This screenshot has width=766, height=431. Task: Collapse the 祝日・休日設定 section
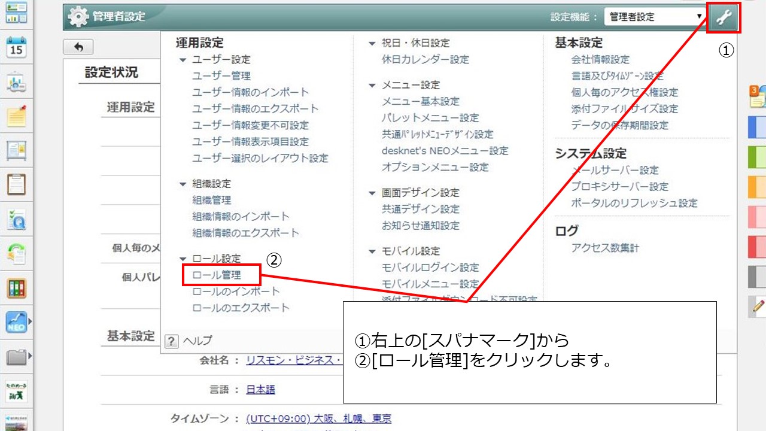pyautogui.click(x=372, y=43)
